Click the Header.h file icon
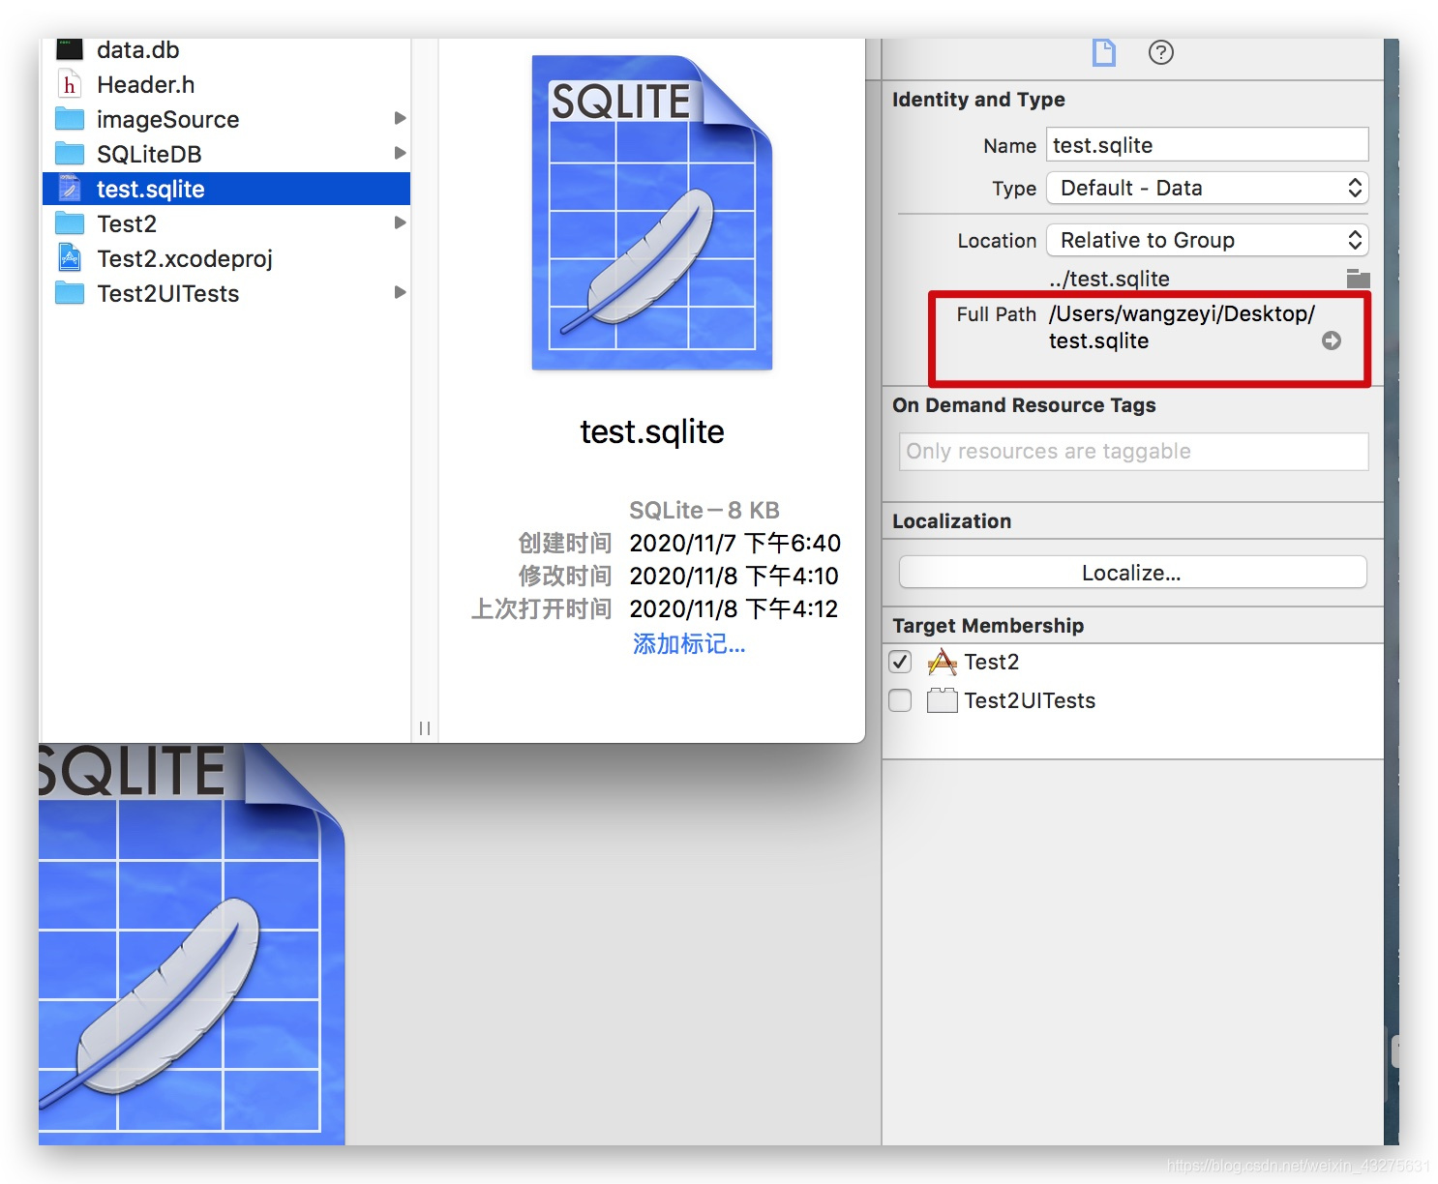This screenshot has height=1184, width=1438. coord(69,85)
